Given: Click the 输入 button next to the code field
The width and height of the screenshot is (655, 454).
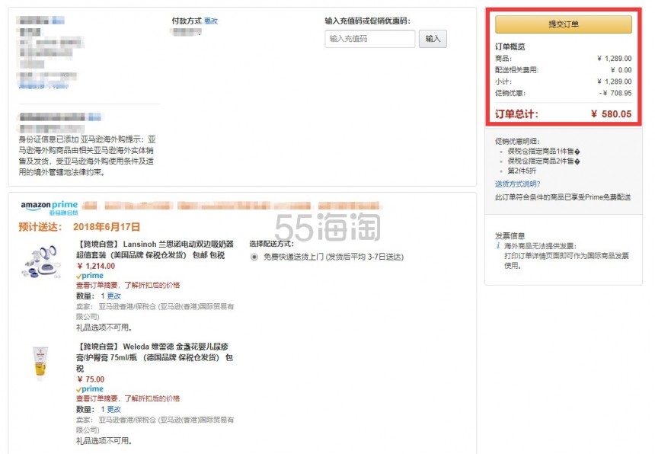Looking at the screenshot, I should click(433, 39).
